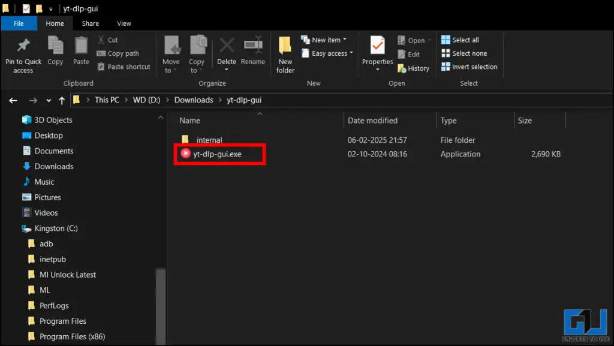Image resolution: width=614 pixels, height=346 pixels.
Task: Click the title bar new folder icon
Action: (39, 8)
